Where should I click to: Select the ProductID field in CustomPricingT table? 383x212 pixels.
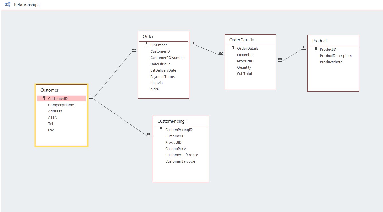pyautogui.click(x=173, y=142)
